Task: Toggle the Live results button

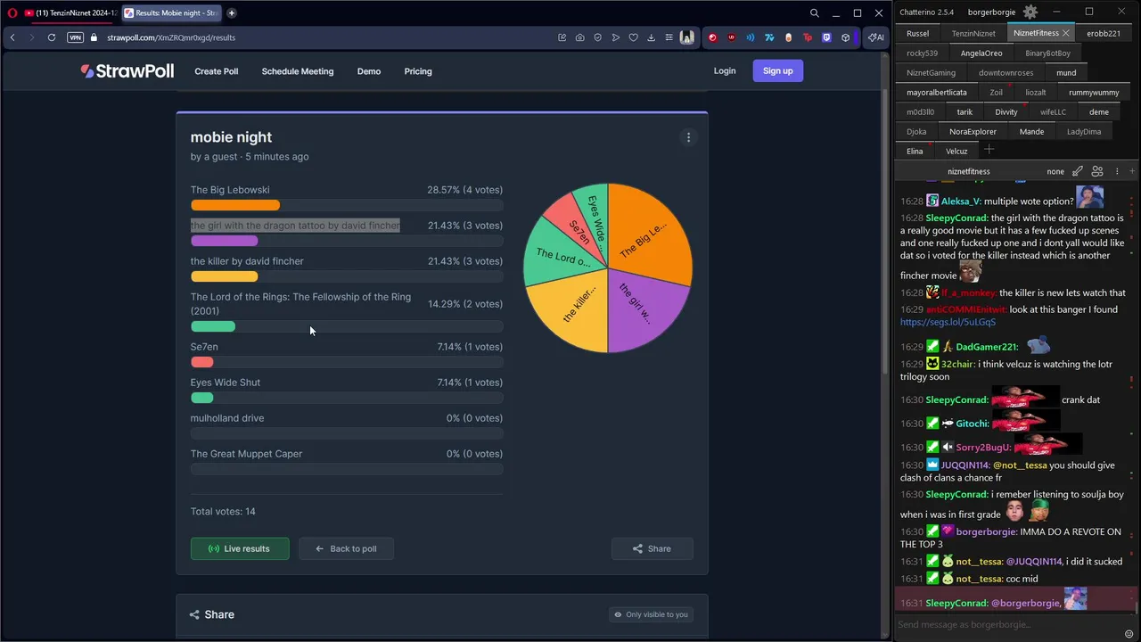Action: pyautogui.click(x=240, y=548)
